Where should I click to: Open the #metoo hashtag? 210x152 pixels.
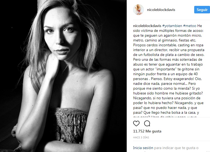pyautogui.click(x=190, y=26)
